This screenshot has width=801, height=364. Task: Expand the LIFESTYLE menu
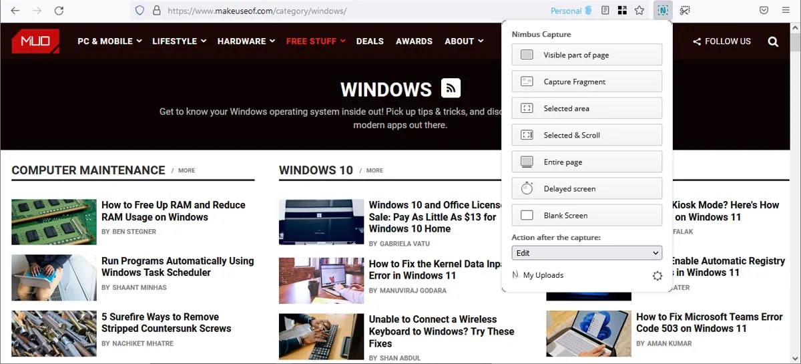(180, 41)
